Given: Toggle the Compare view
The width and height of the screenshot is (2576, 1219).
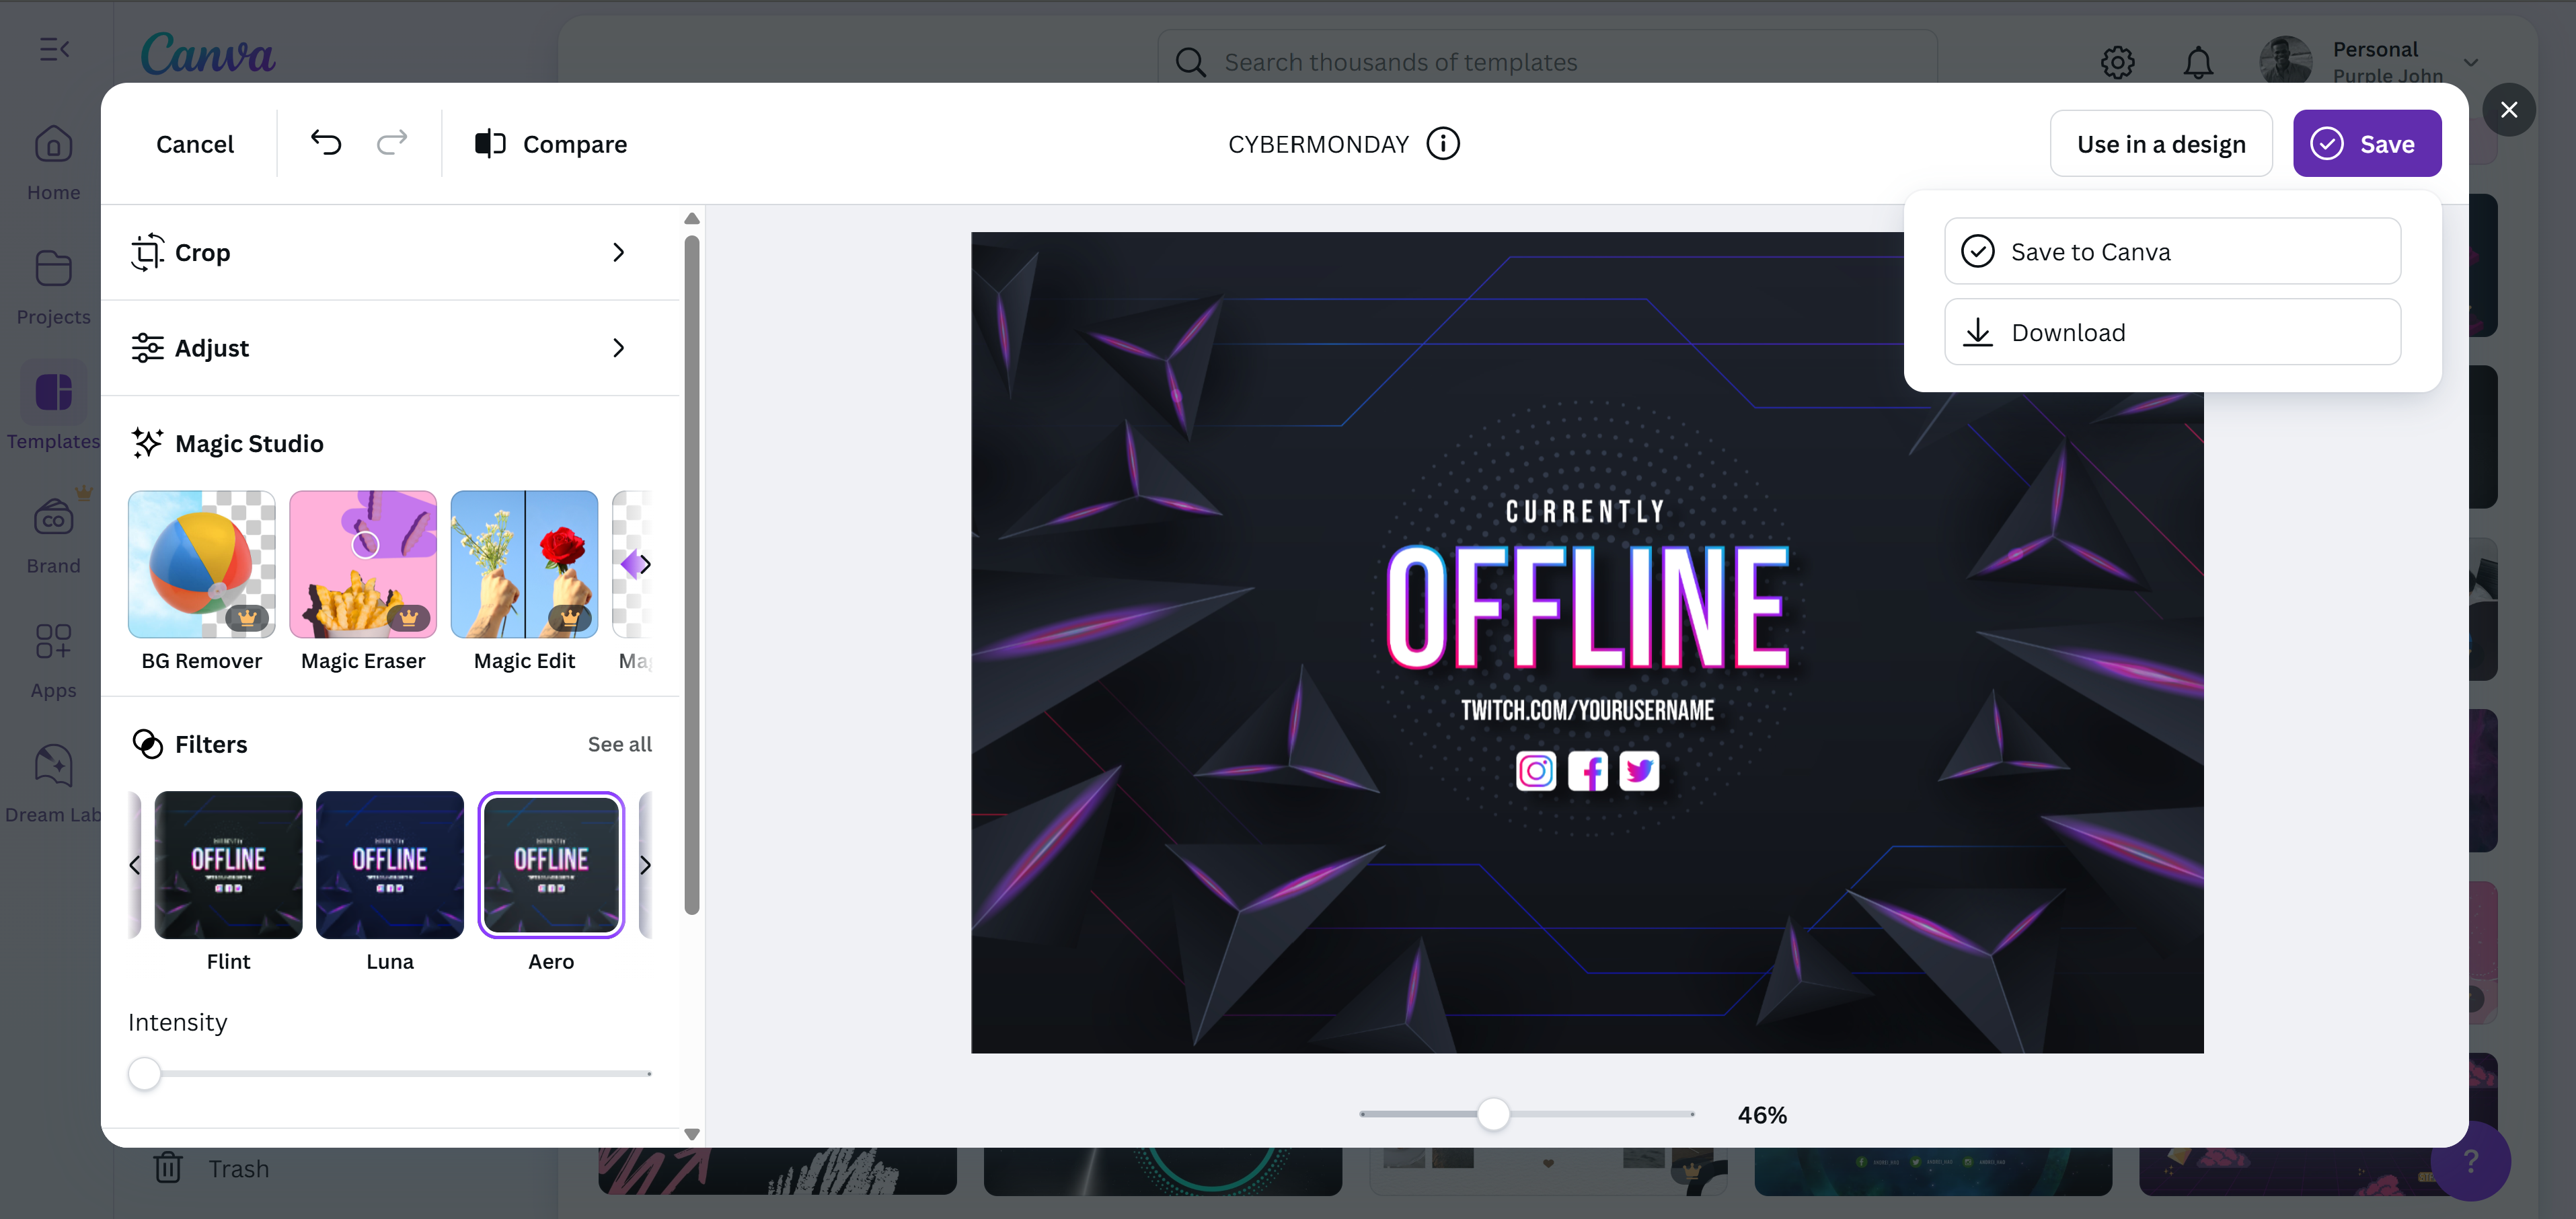Looking at the screenshot, I should point(549,143).
